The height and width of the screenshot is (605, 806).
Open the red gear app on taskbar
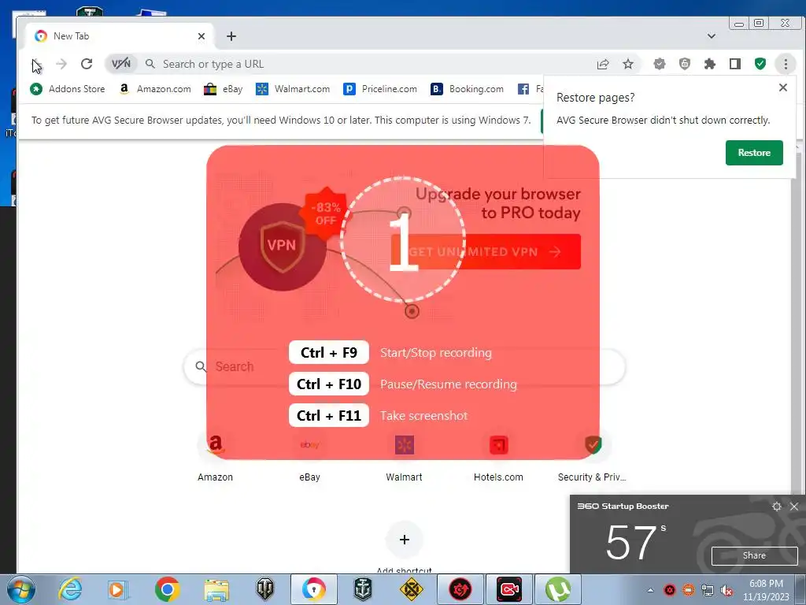(460, 589)
